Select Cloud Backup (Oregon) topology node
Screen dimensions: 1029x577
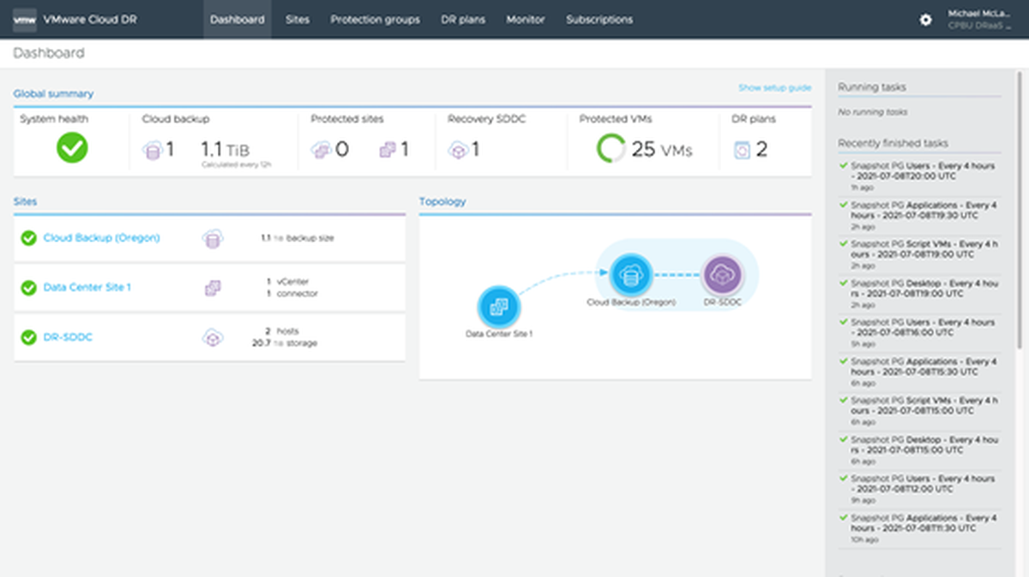click(631, 275)
